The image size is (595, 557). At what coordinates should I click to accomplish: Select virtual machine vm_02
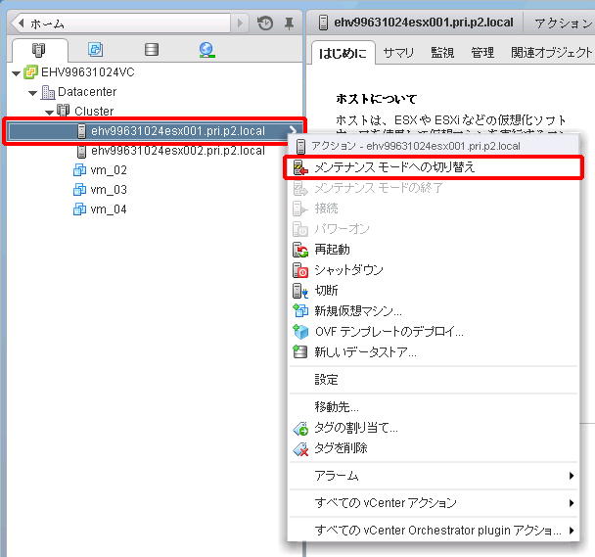coord(109,170)
